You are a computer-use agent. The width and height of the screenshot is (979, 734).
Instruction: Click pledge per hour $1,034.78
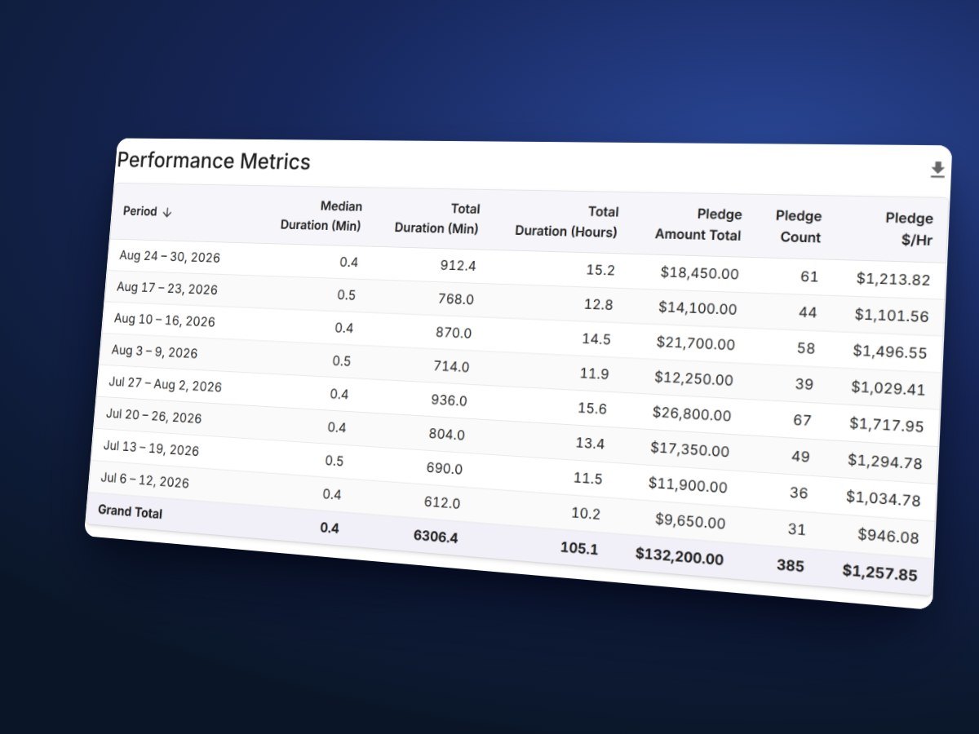[883, 497]
